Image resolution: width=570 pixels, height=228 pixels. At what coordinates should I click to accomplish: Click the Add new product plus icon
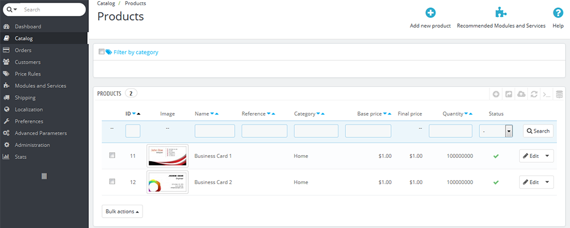(430, 13)
